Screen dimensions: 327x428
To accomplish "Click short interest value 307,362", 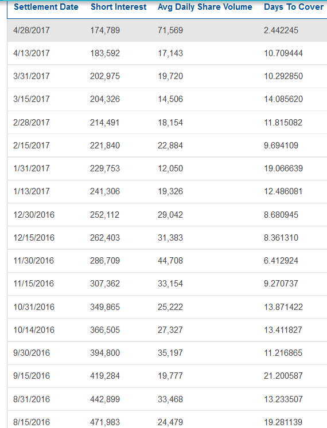I will (105, 284).
